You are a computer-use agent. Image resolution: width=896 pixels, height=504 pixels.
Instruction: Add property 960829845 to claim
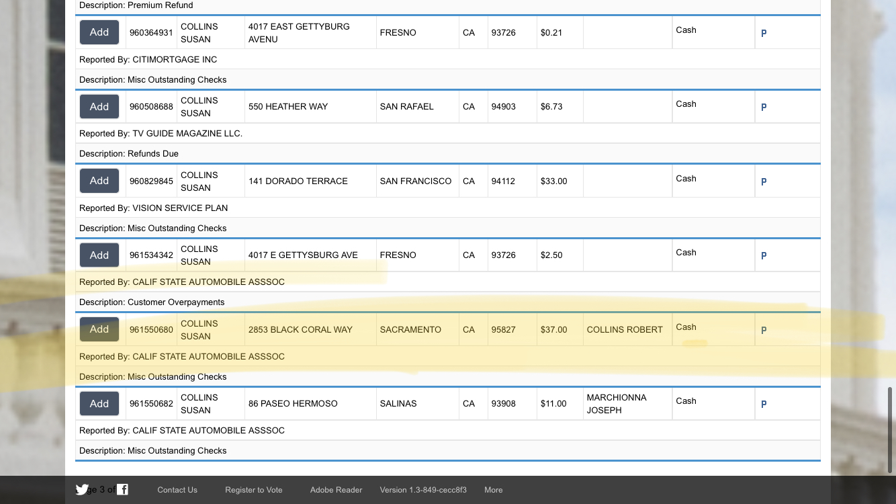pyautogui.click(x=99, y=181)
